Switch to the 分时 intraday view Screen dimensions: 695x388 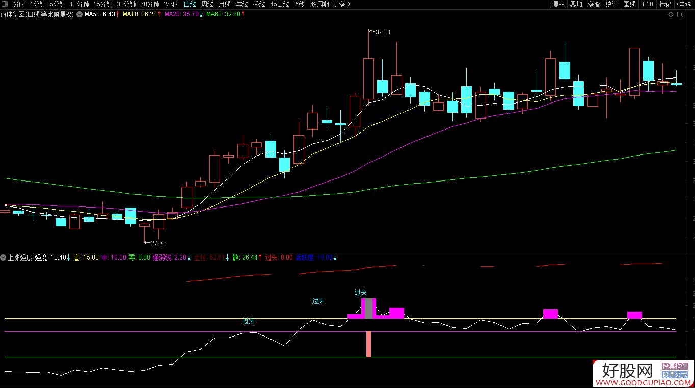(19, 4)
